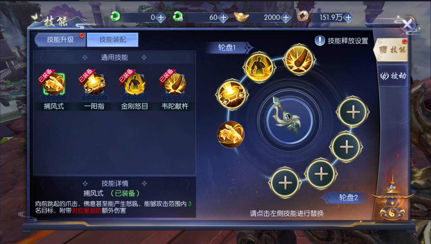This screenshot has width=431, height=244.
Task: Select the 金刚怒目 skill icon
Action: point(134,84)
